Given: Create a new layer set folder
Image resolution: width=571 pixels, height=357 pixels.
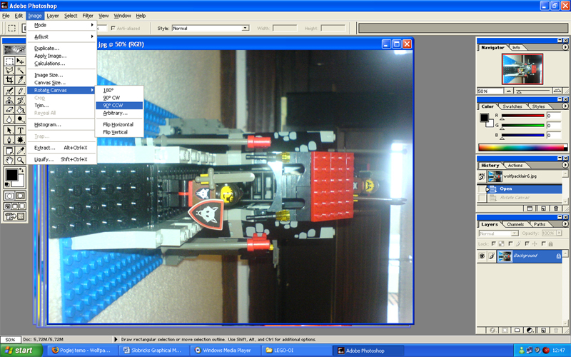Looking at the screenshot, I should 517,330.
